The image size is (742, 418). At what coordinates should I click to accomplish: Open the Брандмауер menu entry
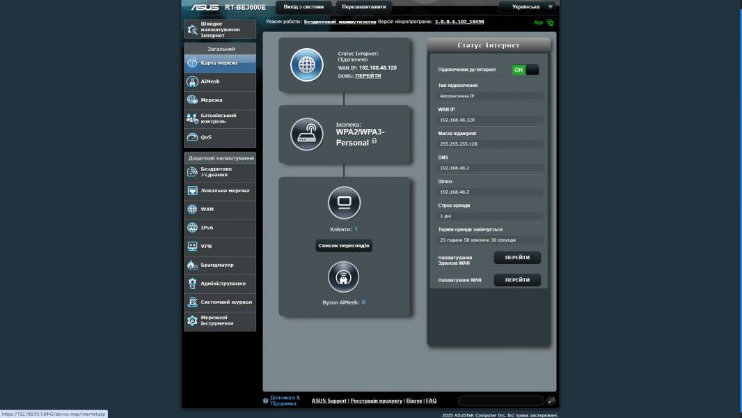(219, 265)
